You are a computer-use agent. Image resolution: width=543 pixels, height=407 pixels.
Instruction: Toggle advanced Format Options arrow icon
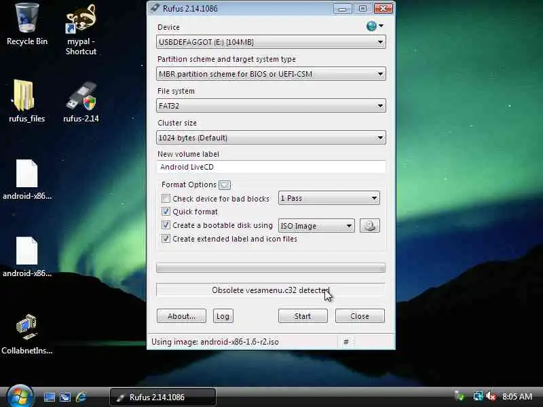[225, 185]
